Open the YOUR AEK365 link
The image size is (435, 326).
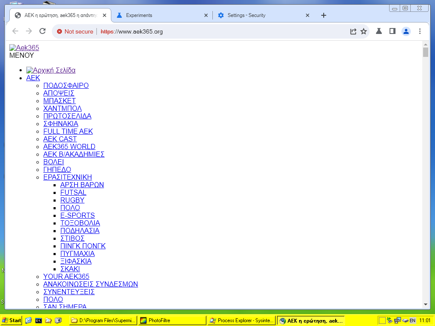(x=66, y=276)
